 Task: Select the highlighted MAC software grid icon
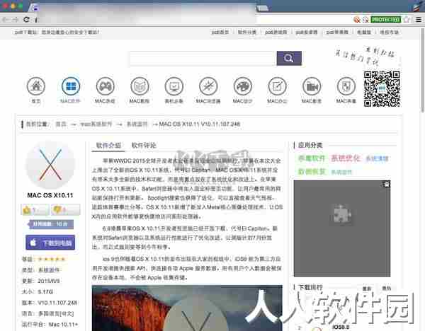[70, 86]
